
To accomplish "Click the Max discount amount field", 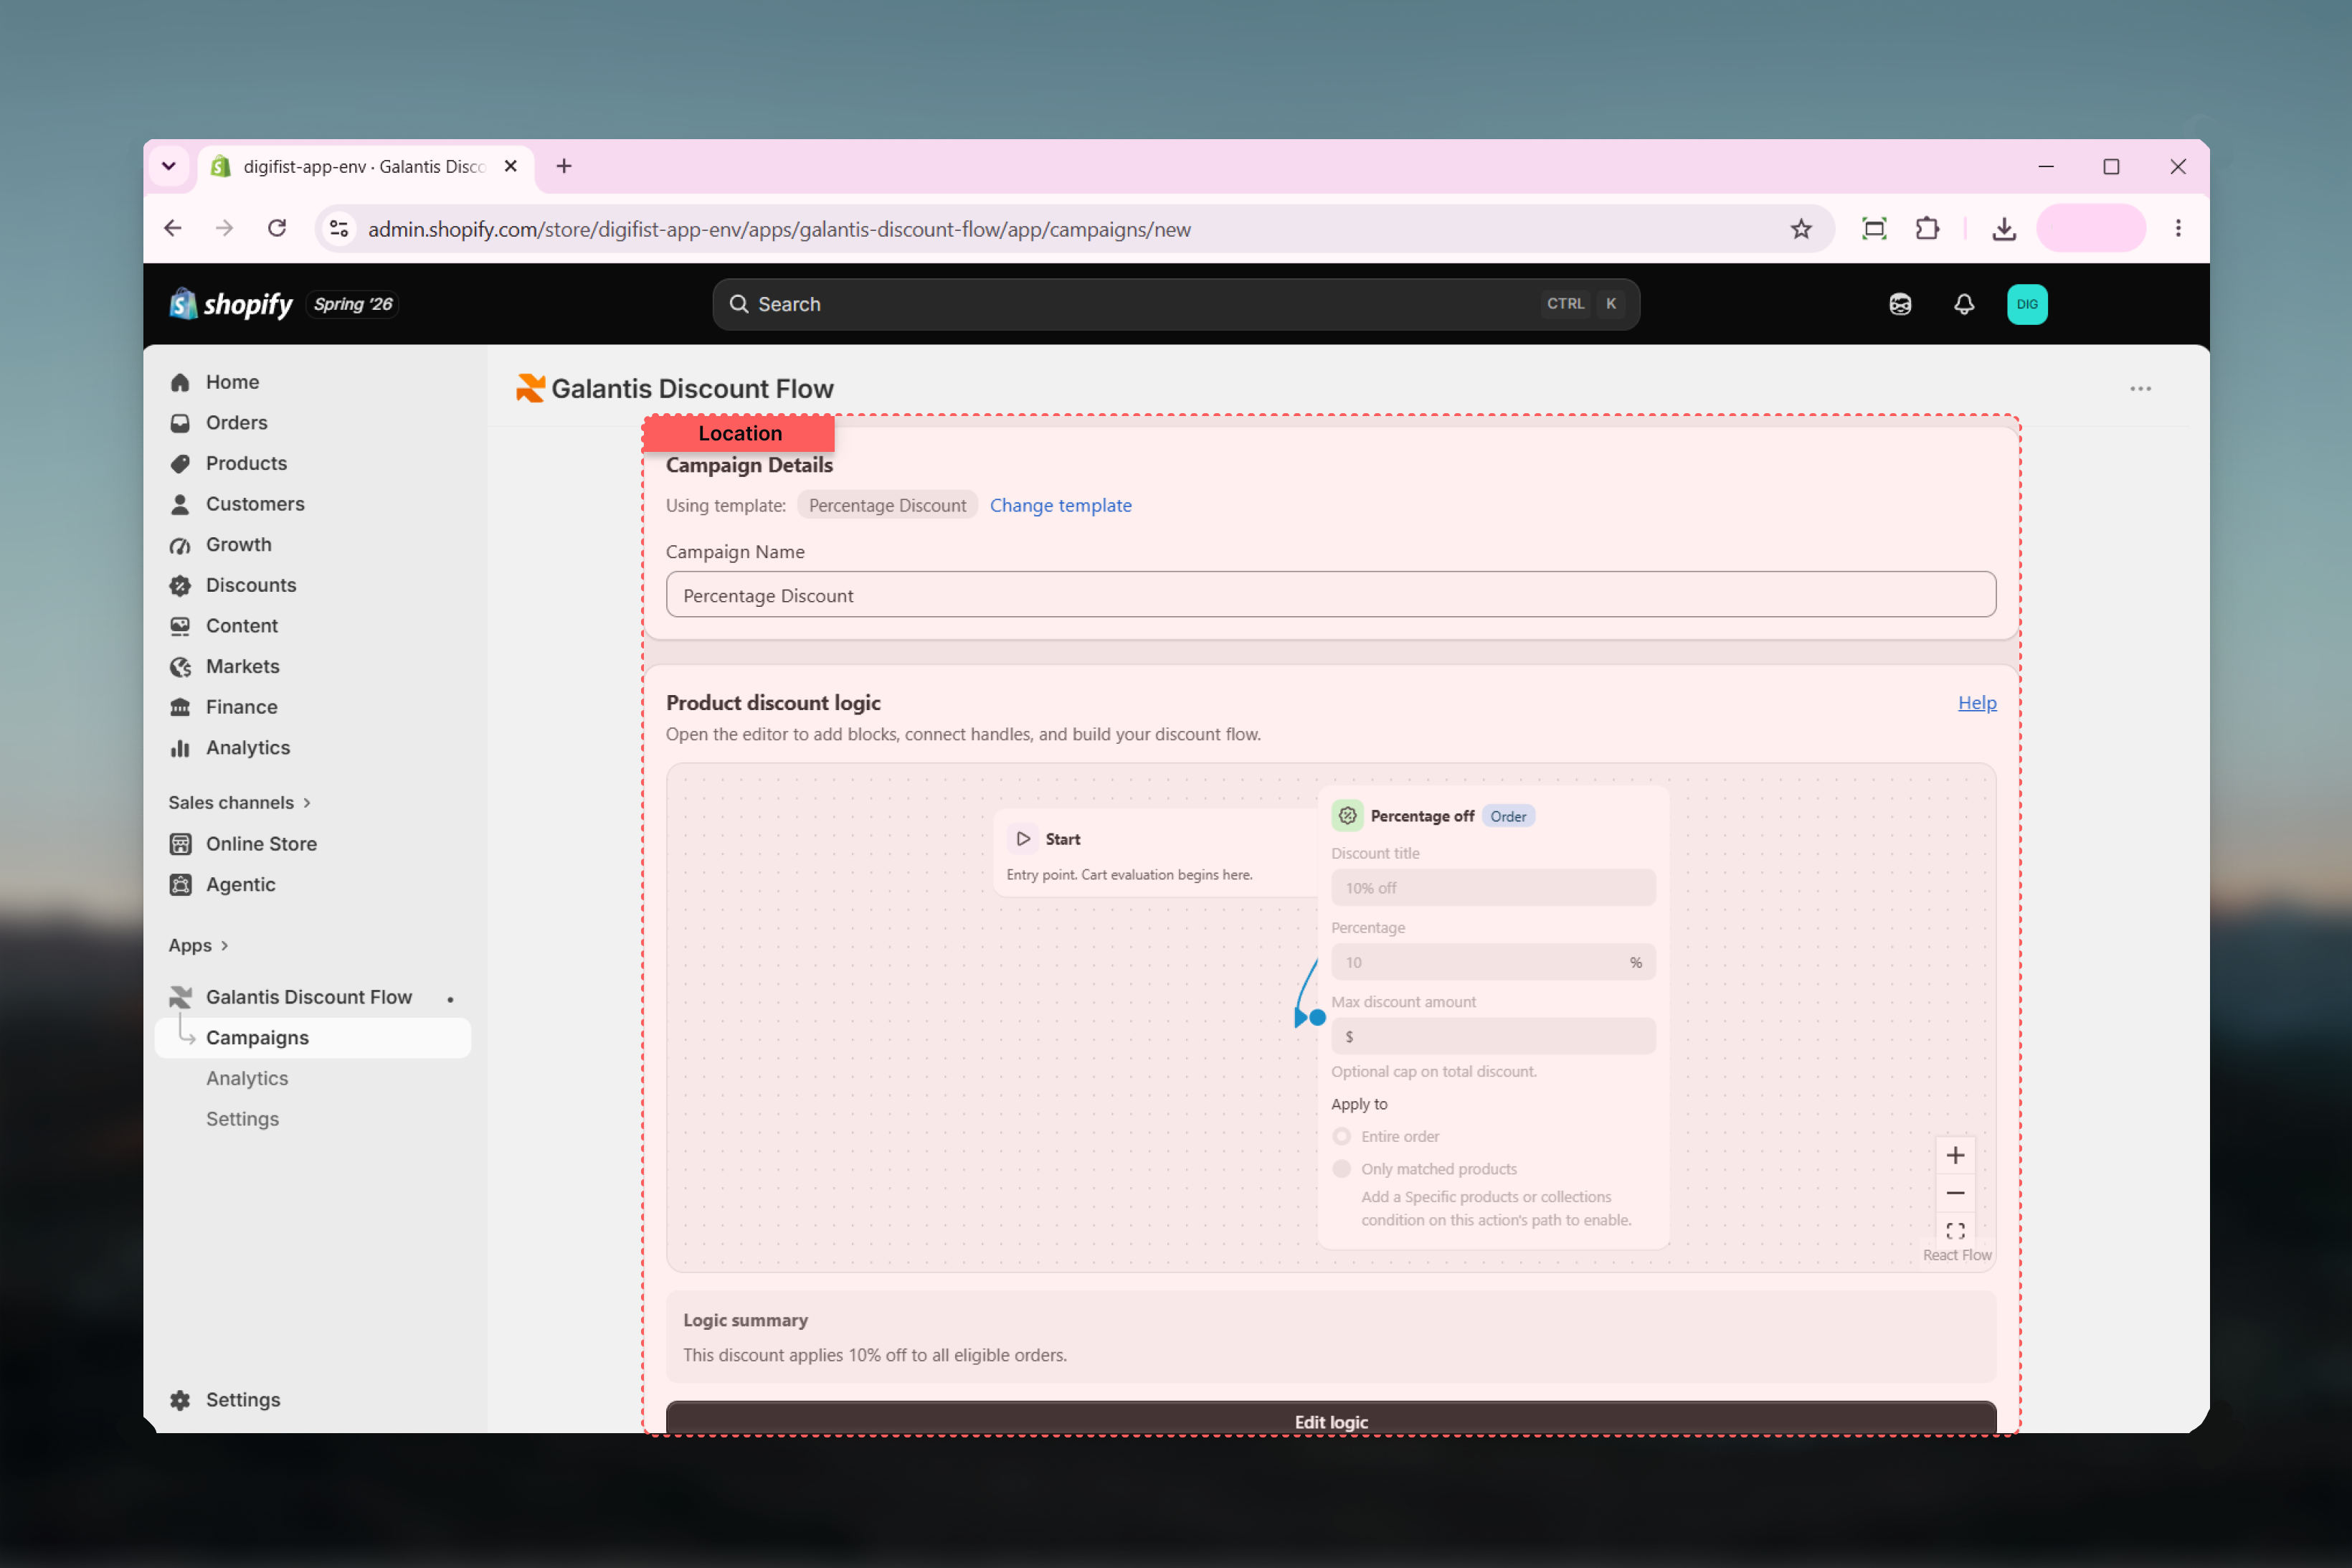I will [x=1492, y=1036].
